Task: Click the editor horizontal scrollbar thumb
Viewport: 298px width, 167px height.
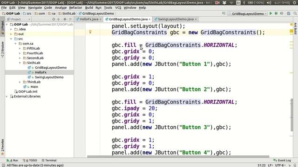Action: 178,157
